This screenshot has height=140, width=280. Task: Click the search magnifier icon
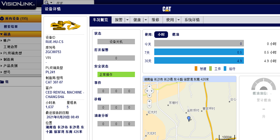coord(46,2)
